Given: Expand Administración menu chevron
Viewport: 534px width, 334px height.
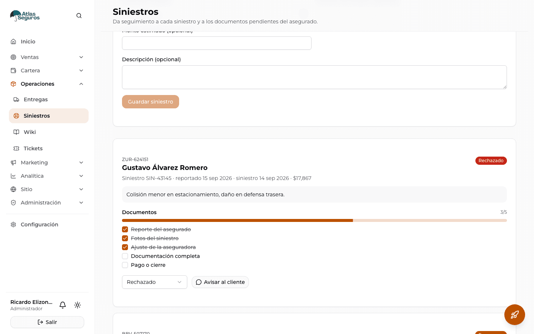Looking at the screenshot, I should 81,203.
